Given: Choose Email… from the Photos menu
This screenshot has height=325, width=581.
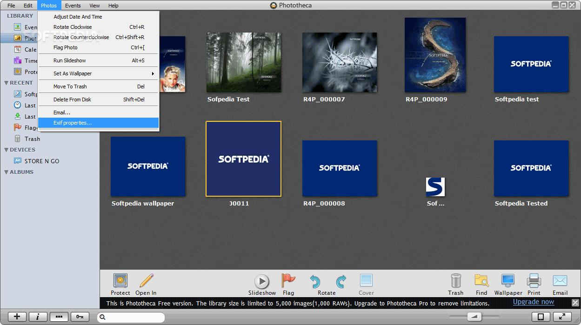Looking at the screenshot, I should click(99, 113).
